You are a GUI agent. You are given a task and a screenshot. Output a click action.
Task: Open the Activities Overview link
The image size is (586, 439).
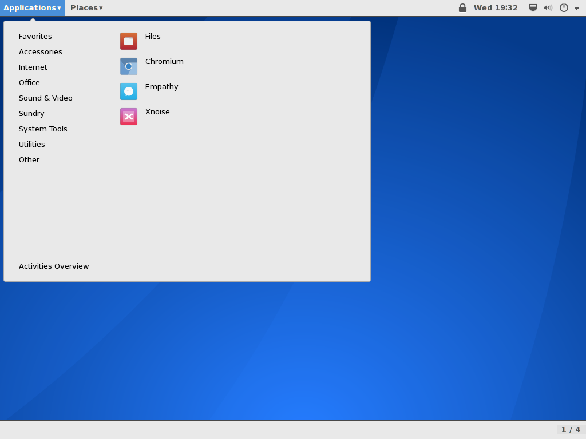tap(54, 266)
